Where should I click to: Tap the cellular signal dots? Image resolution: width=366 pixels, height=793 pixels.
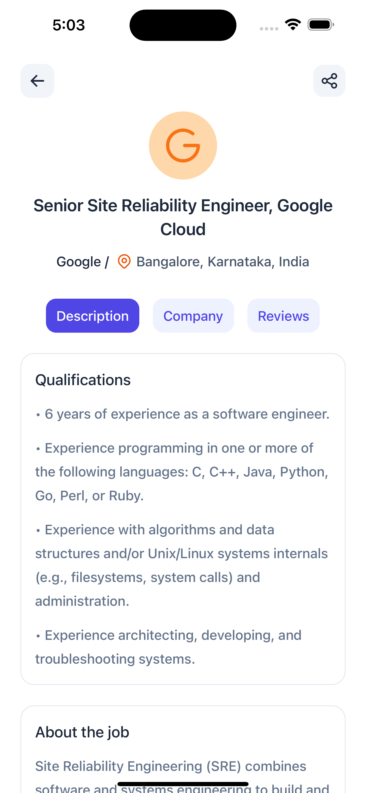269,29
